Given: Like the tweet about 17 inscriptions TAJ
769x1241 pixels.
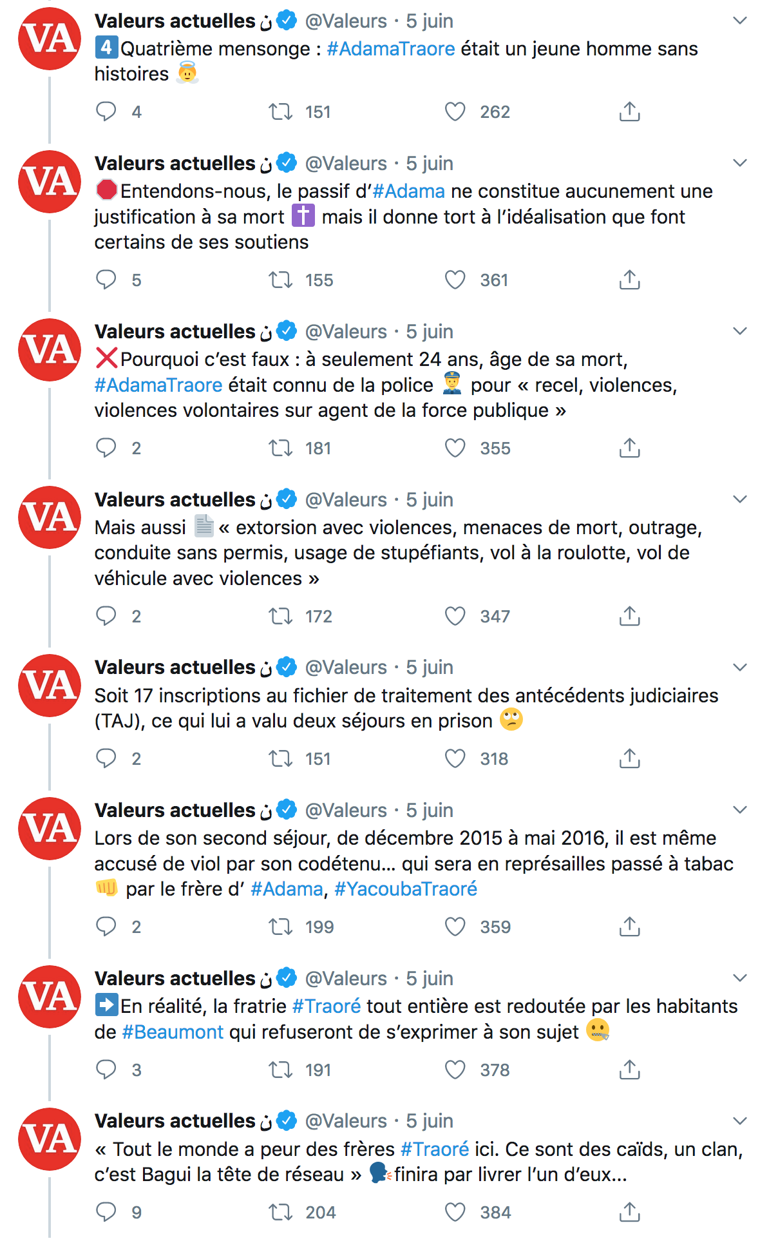Looking at the screenshot, I should [x=455, y=758].
